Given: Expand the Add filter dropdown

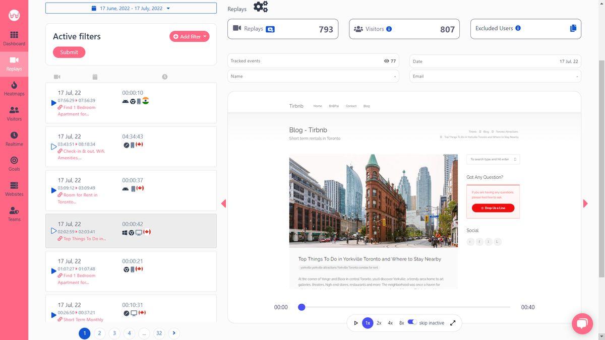Looking at the screenshot, I should click(x=189, y=36).
